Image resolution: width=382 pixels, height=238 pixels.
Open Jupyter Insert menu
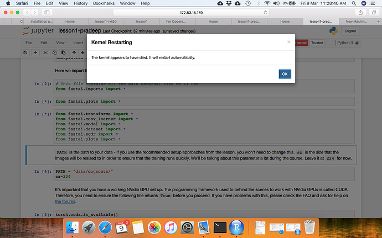point(78,43)
